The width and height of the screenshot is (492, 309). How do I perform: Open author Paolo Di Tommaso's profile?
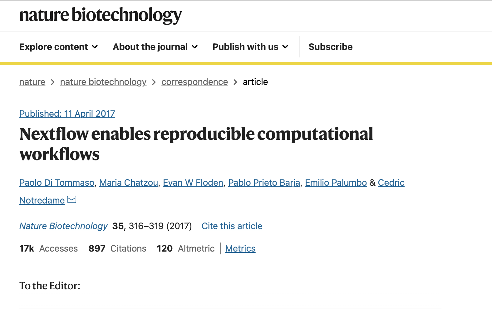point(57,183)
